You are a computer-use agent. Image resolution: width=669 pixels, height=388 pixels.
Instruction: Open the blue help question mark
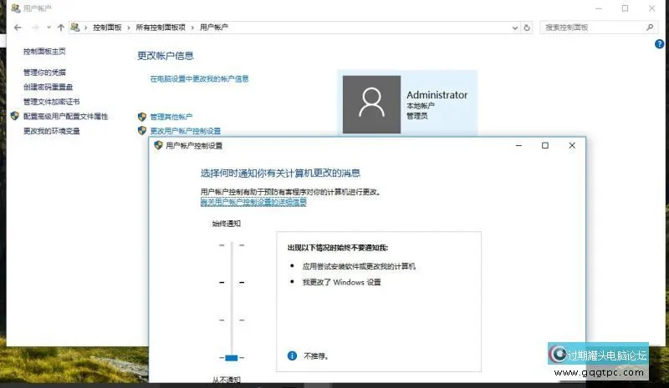pyautogui.click(x=659, y=44)
